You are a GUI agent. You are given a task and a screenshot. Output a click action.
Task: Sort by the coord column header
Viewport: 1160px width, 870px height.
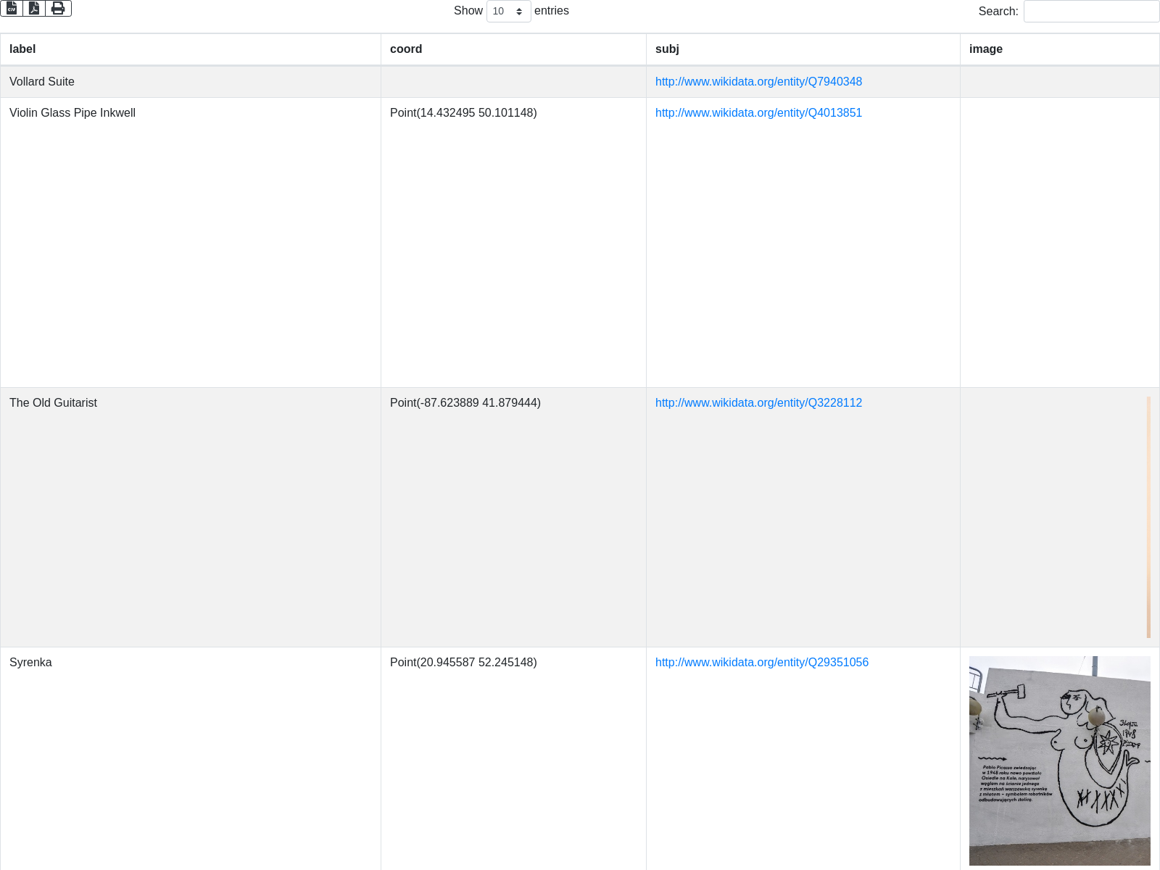tap(406, 49)
